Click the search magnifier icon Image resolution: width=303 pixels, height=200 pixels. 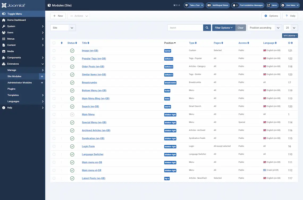[207, 28]
